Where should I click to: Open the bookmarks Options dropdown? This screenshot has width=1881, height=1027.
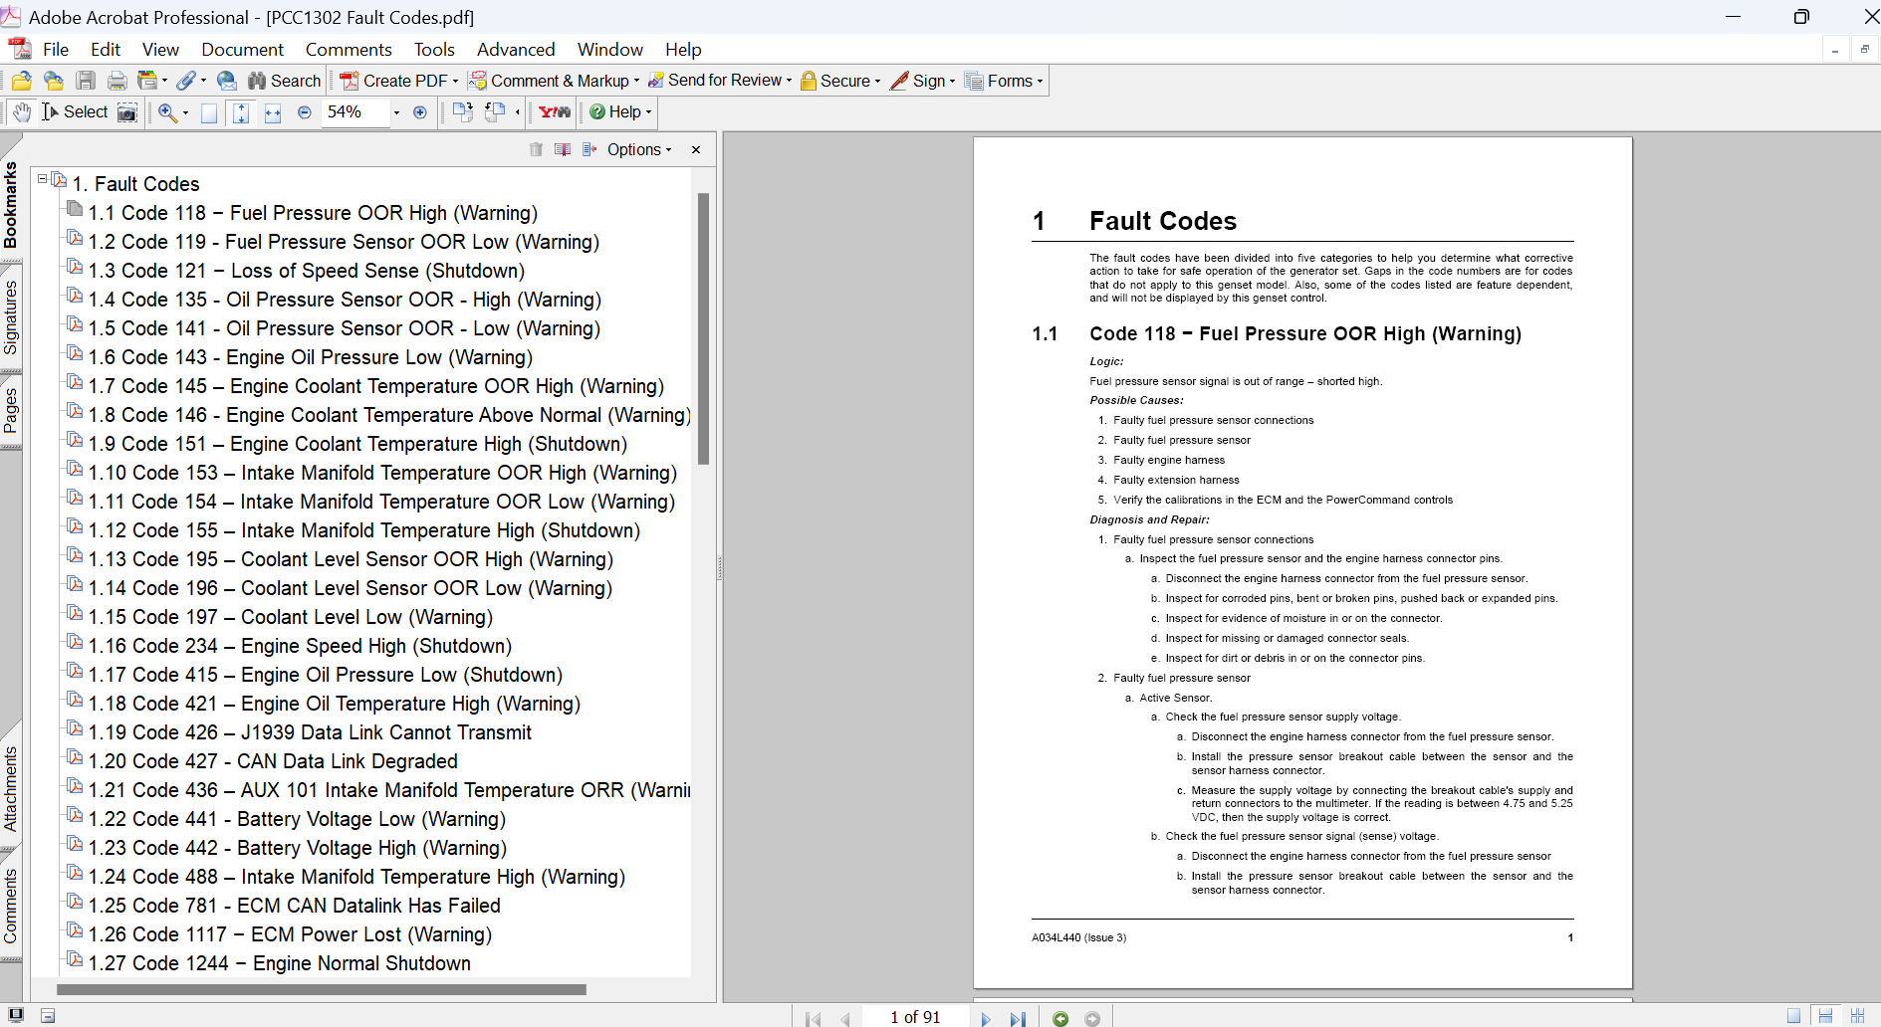pyautogui.click(x=639, y=149)
